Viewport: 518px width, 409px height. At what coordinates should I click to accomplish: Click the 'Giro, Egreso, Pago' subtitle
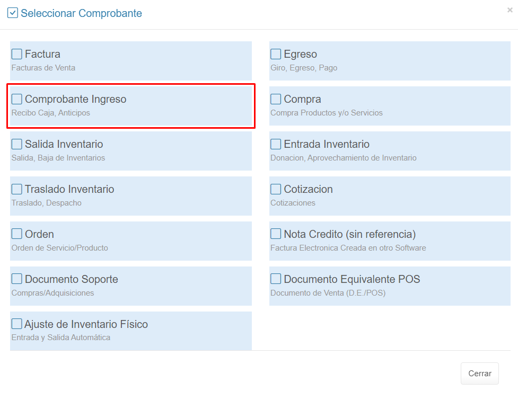304,68
